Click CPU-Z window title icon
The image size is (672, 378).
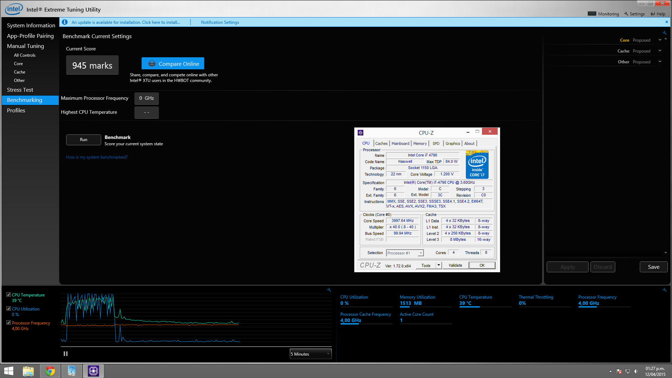pyautogui.click(x=360, y=133)
